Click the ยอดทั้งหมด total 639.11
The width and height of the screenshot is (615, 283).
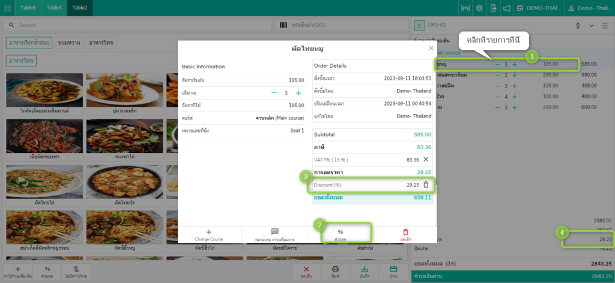click(422, 198)
